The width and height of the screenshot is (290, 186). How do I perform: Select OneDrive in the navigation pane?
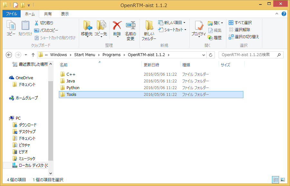(21, 78)
